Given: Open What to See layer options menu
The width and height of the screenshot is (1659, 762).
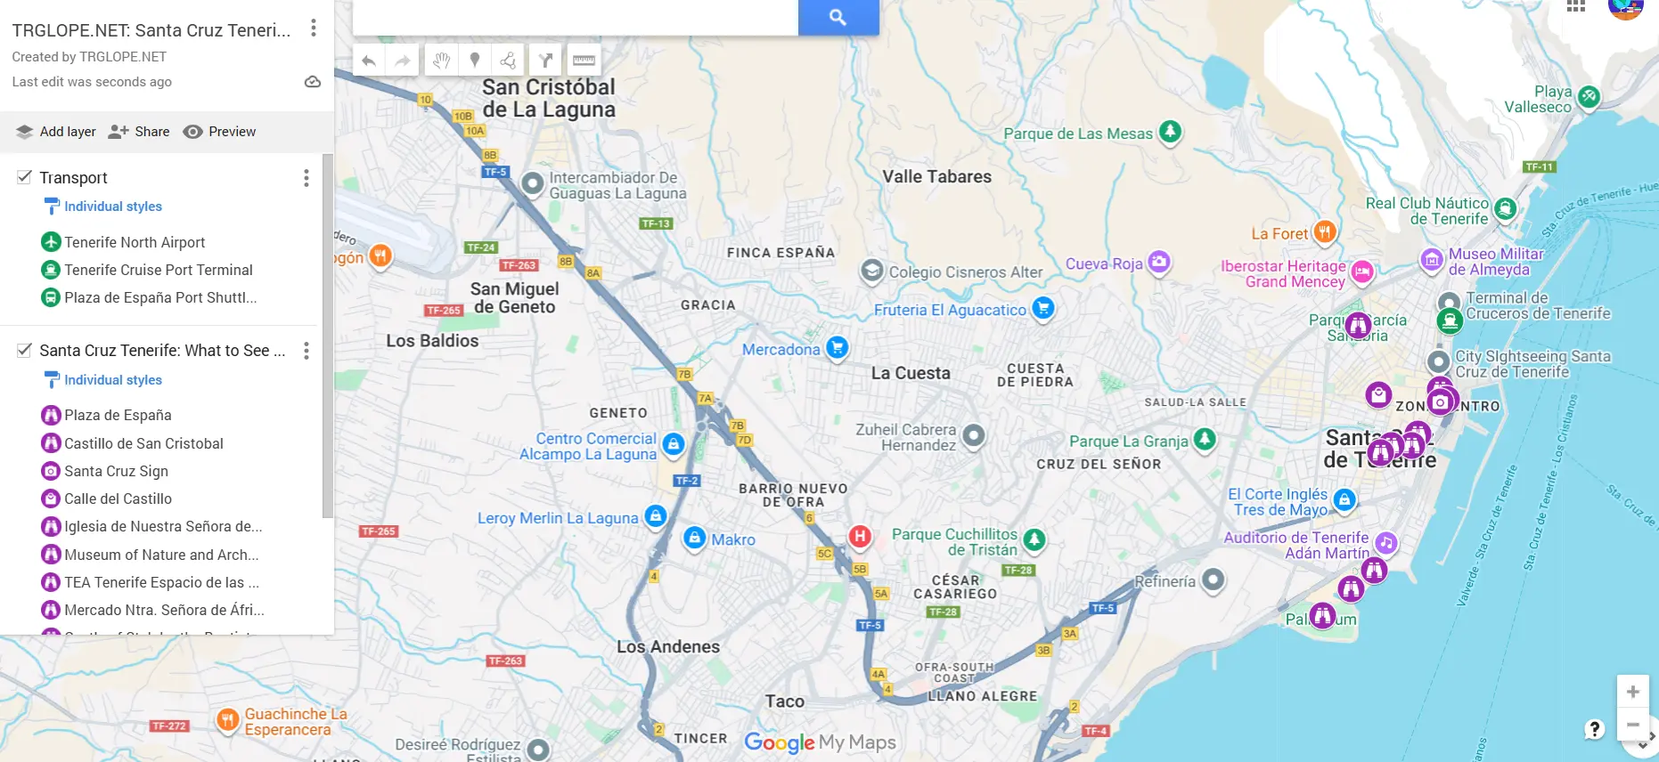Looking at the screenshot, I should tap(306, 351).
